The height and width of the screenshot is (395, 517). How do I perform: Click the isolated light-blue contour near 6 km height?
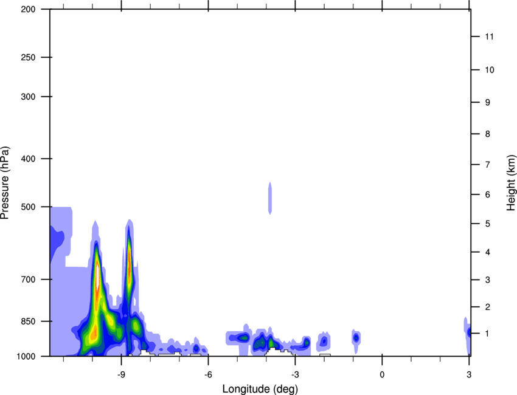pyautogui.click(x=270, y=198)
